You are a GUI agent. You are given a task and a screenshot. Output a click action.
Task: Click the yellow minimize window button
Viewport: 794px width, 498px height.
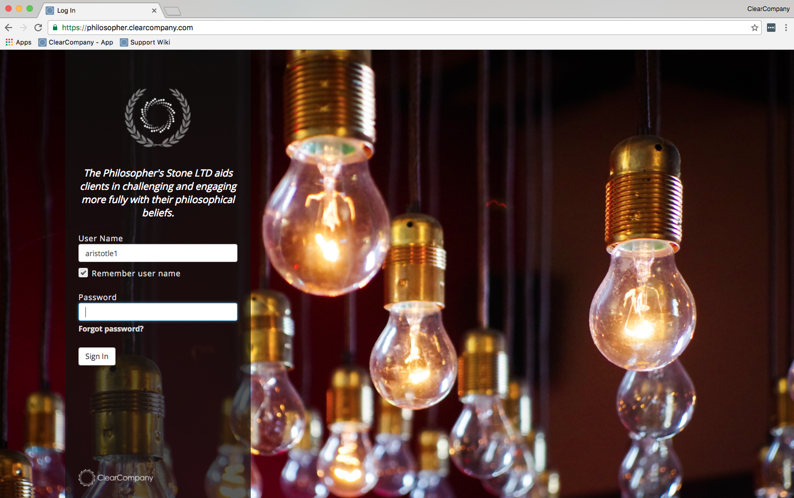point(19,8)
